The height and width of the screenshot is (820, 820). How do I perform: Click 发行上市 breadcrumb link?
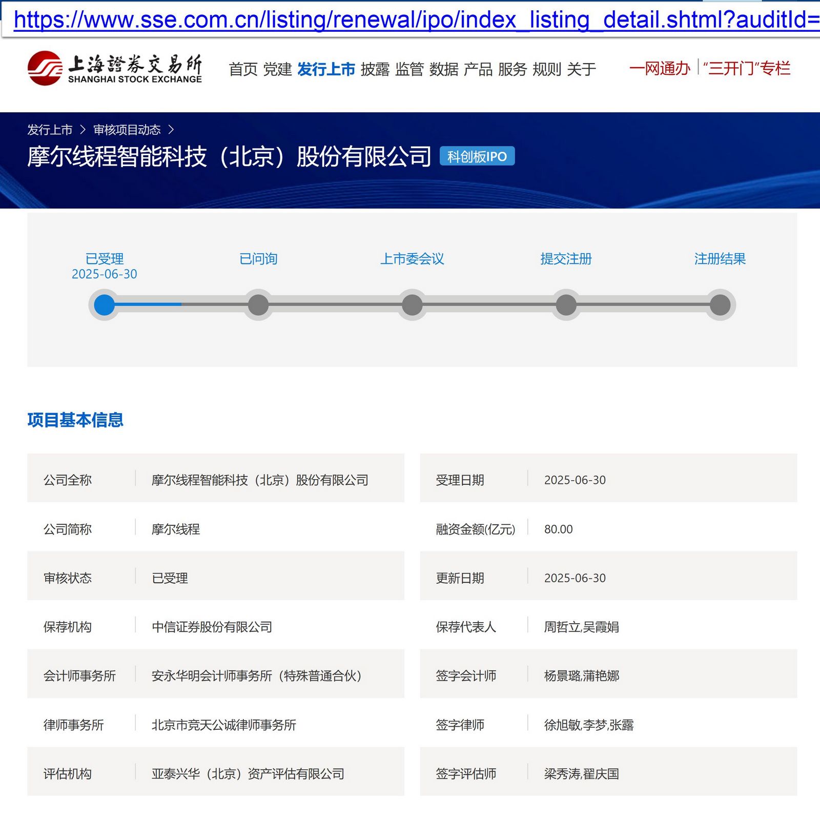point(50,130)
